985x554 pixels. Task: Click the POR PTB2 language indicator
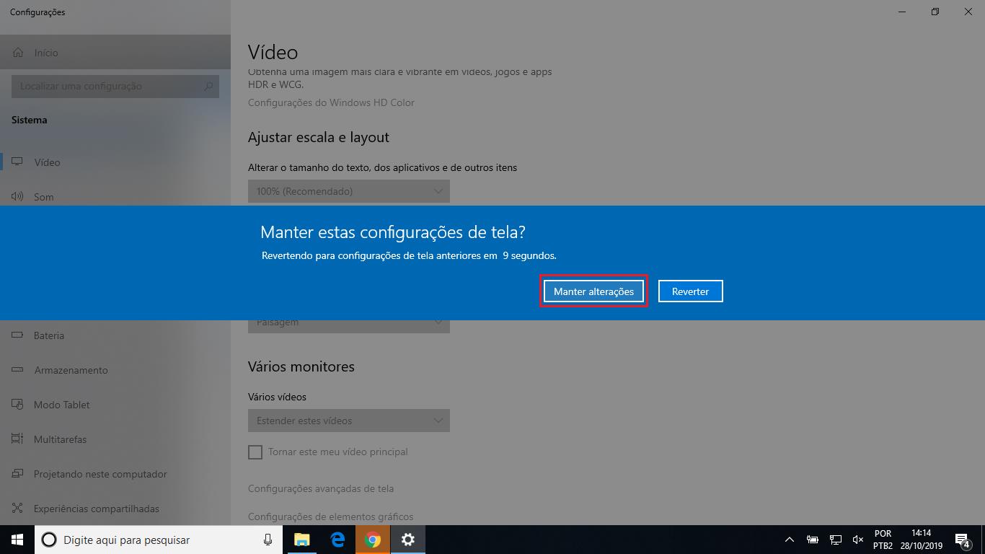tap(883, 540)
